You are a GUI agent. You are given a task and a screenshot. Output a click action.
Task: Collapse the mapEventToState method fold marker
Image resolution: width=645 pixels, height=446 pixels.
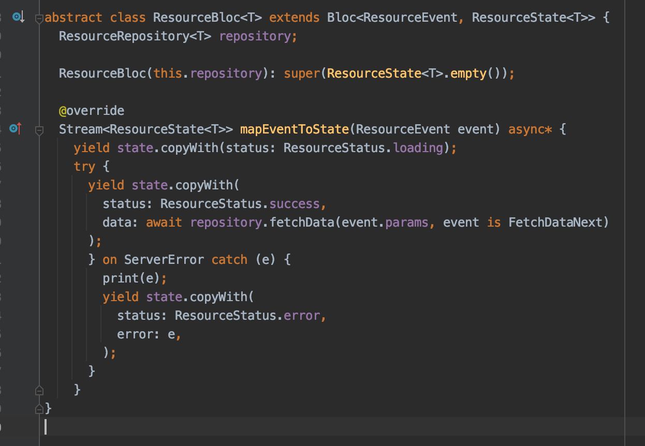tap(39, 130)
